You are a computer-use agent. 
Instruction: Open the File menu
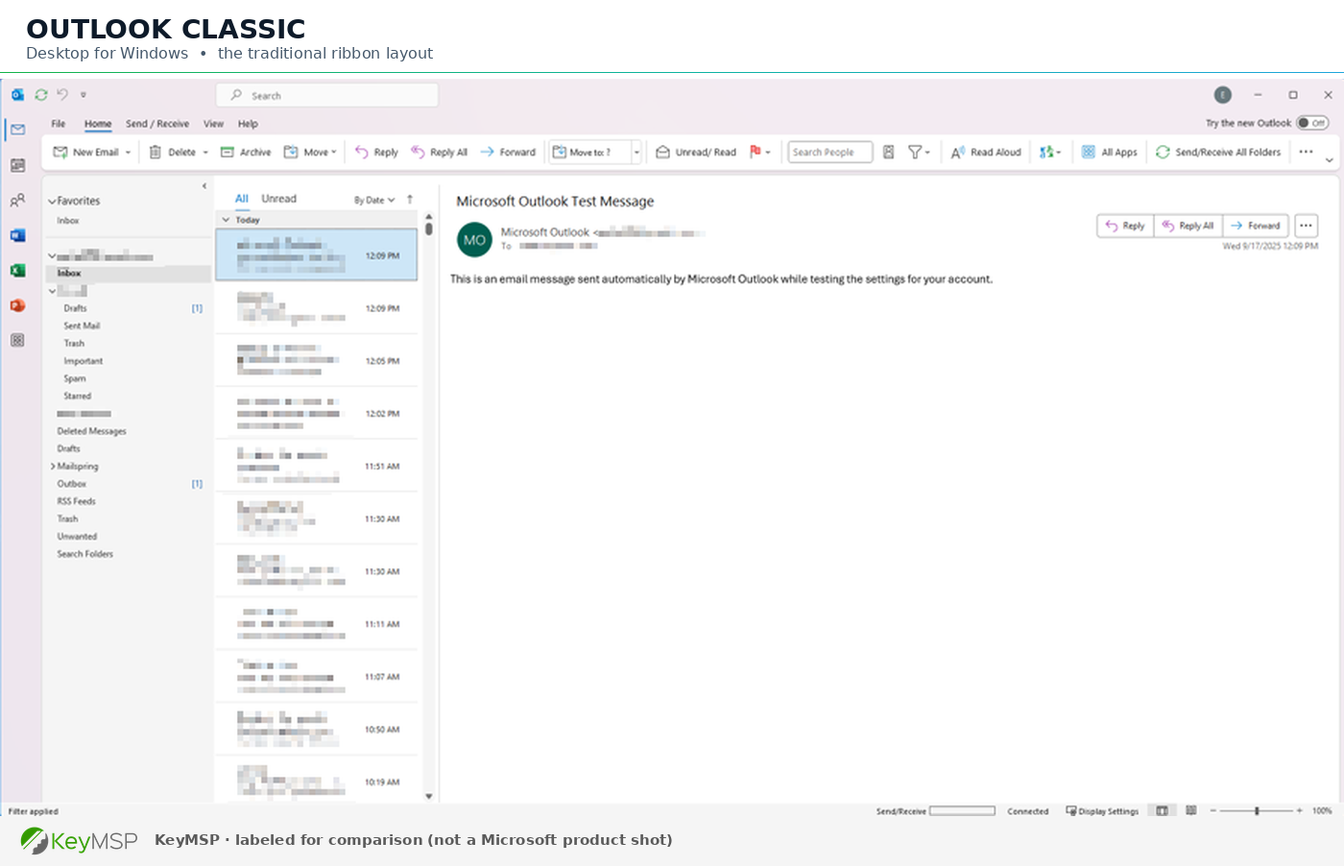[59, 124]
